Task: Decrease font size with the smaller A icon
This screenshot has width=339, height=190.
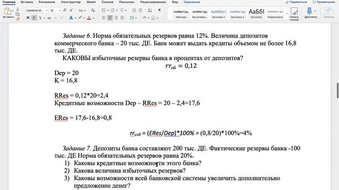Action: coord(71,11)
